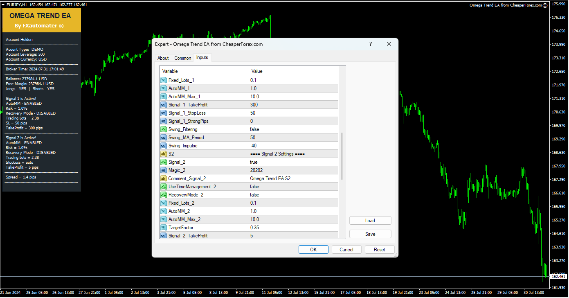This screenshot has width=569, height=298.
Task: Click the '==== Signal 2 Settings ====' value
Action: [x=277, y=154]
